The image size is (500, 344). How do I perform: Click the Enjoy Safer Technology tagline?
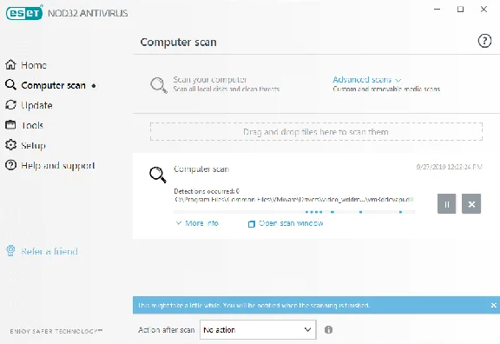[x=56, y=331]
